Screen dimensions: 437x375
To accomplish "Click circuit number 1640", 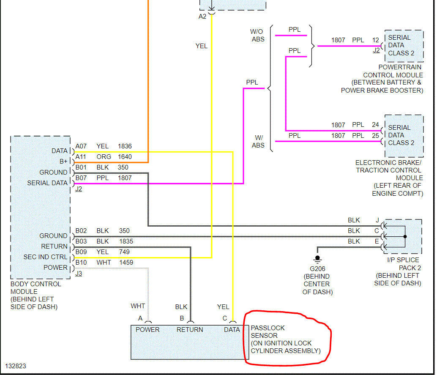I will click(x=125, y=157).
